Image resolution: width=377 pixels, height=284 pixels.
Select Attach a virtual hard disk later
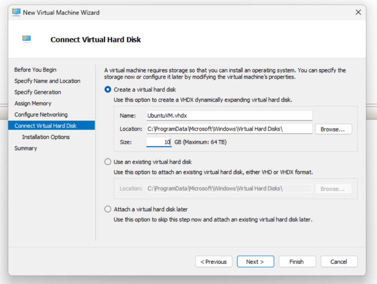click(x=108, y=209)
